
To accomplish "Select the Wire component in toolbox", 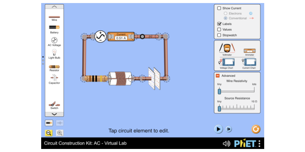I will 54,17.
